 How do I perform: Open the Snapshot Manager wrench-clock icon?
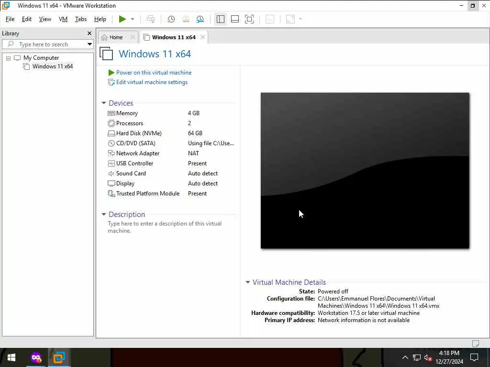pos(200,19)
